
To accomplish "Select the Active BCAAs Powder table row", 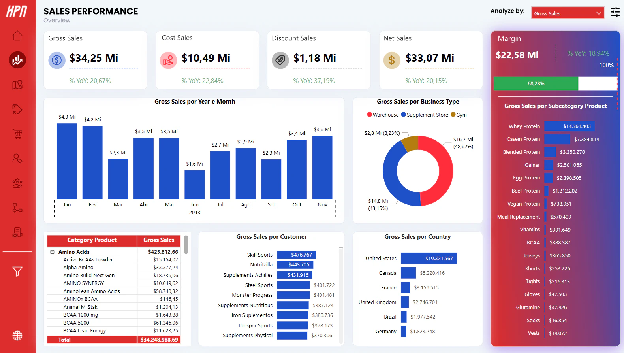I will (114, 260).
